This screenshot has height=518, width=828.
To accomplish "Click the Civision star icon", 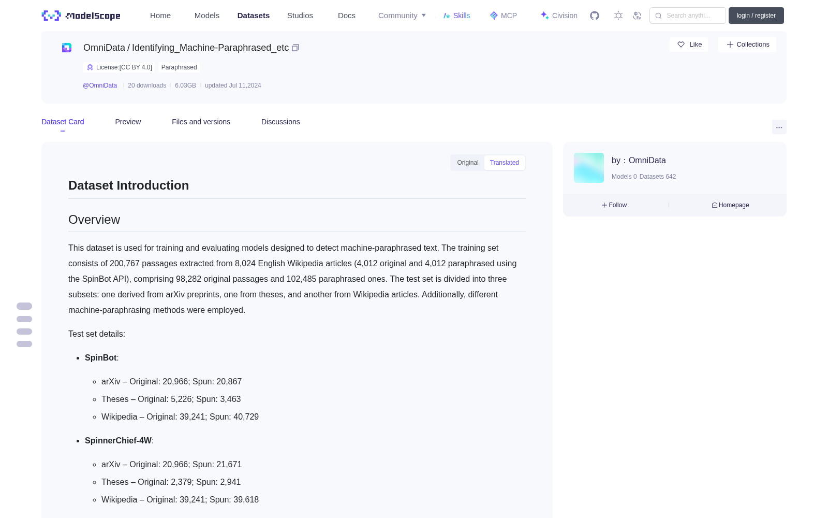I will point(544,16).
